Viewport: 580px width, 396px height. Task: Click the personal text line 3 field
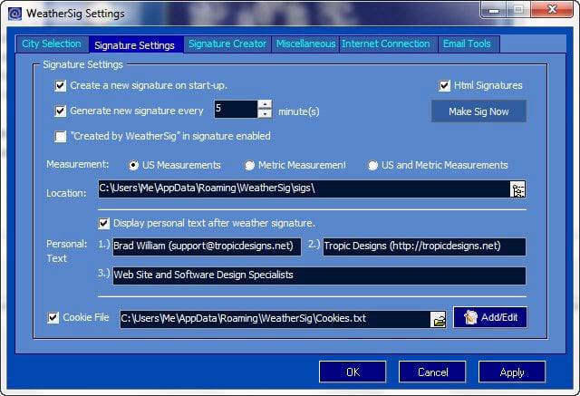[318, 275]
